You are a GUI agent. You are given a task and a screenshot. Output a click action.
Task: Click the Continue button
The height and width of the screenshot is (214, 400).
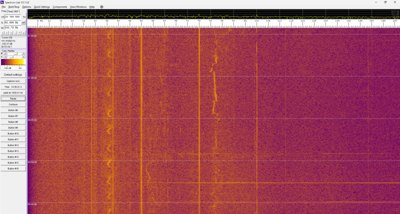13,104
